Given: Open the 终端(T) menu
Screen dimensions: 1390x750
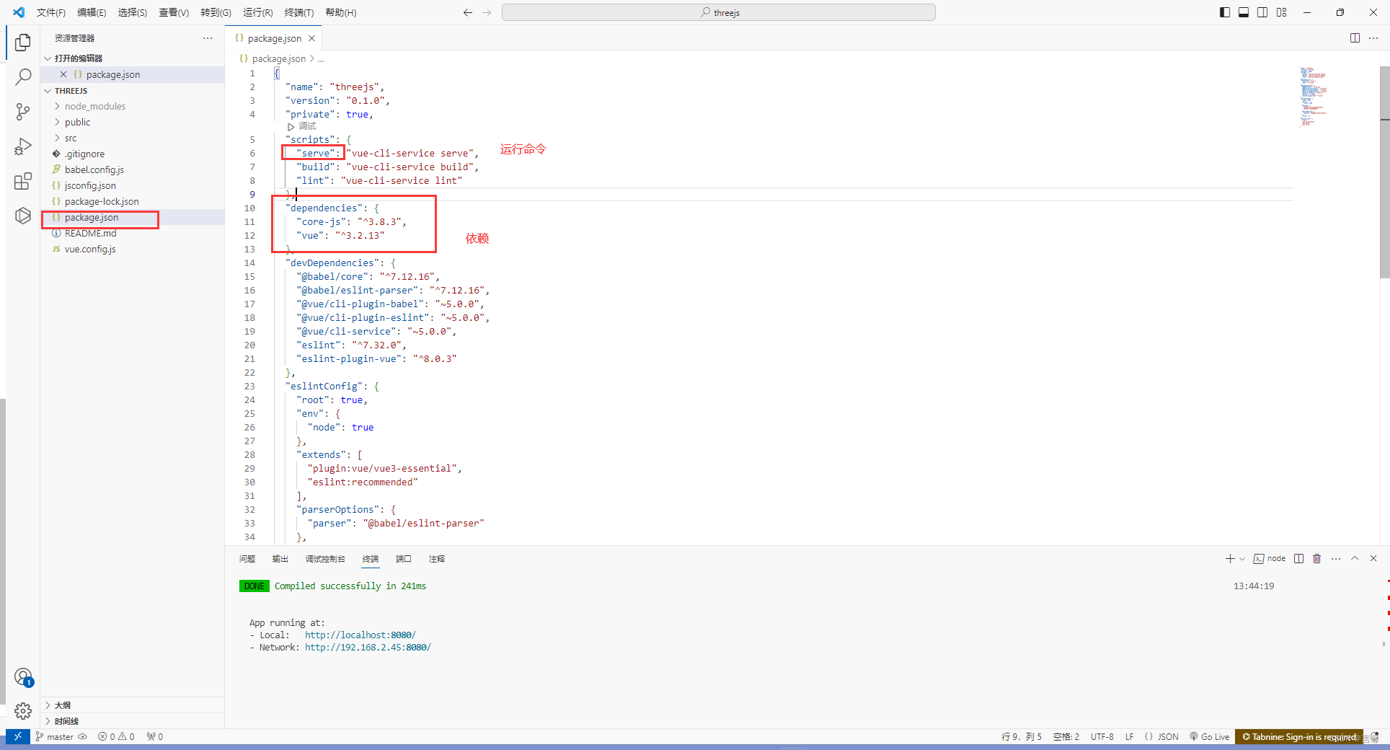Looking at the screenshot, I should coord(299,12).
